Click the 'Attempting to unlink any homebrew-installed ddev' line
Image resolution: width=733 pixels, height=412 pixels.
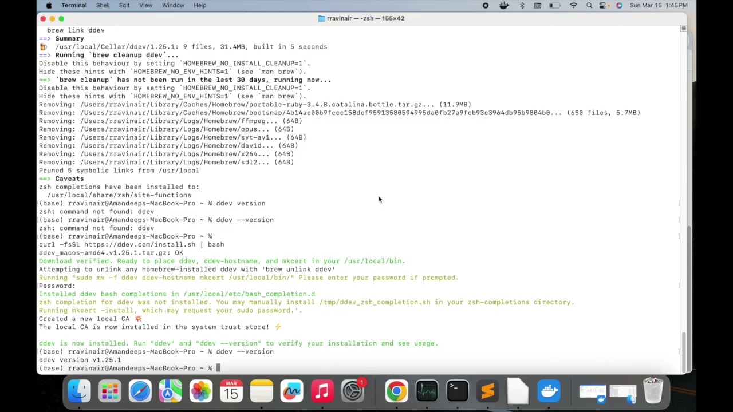click(x=187, y=269)
